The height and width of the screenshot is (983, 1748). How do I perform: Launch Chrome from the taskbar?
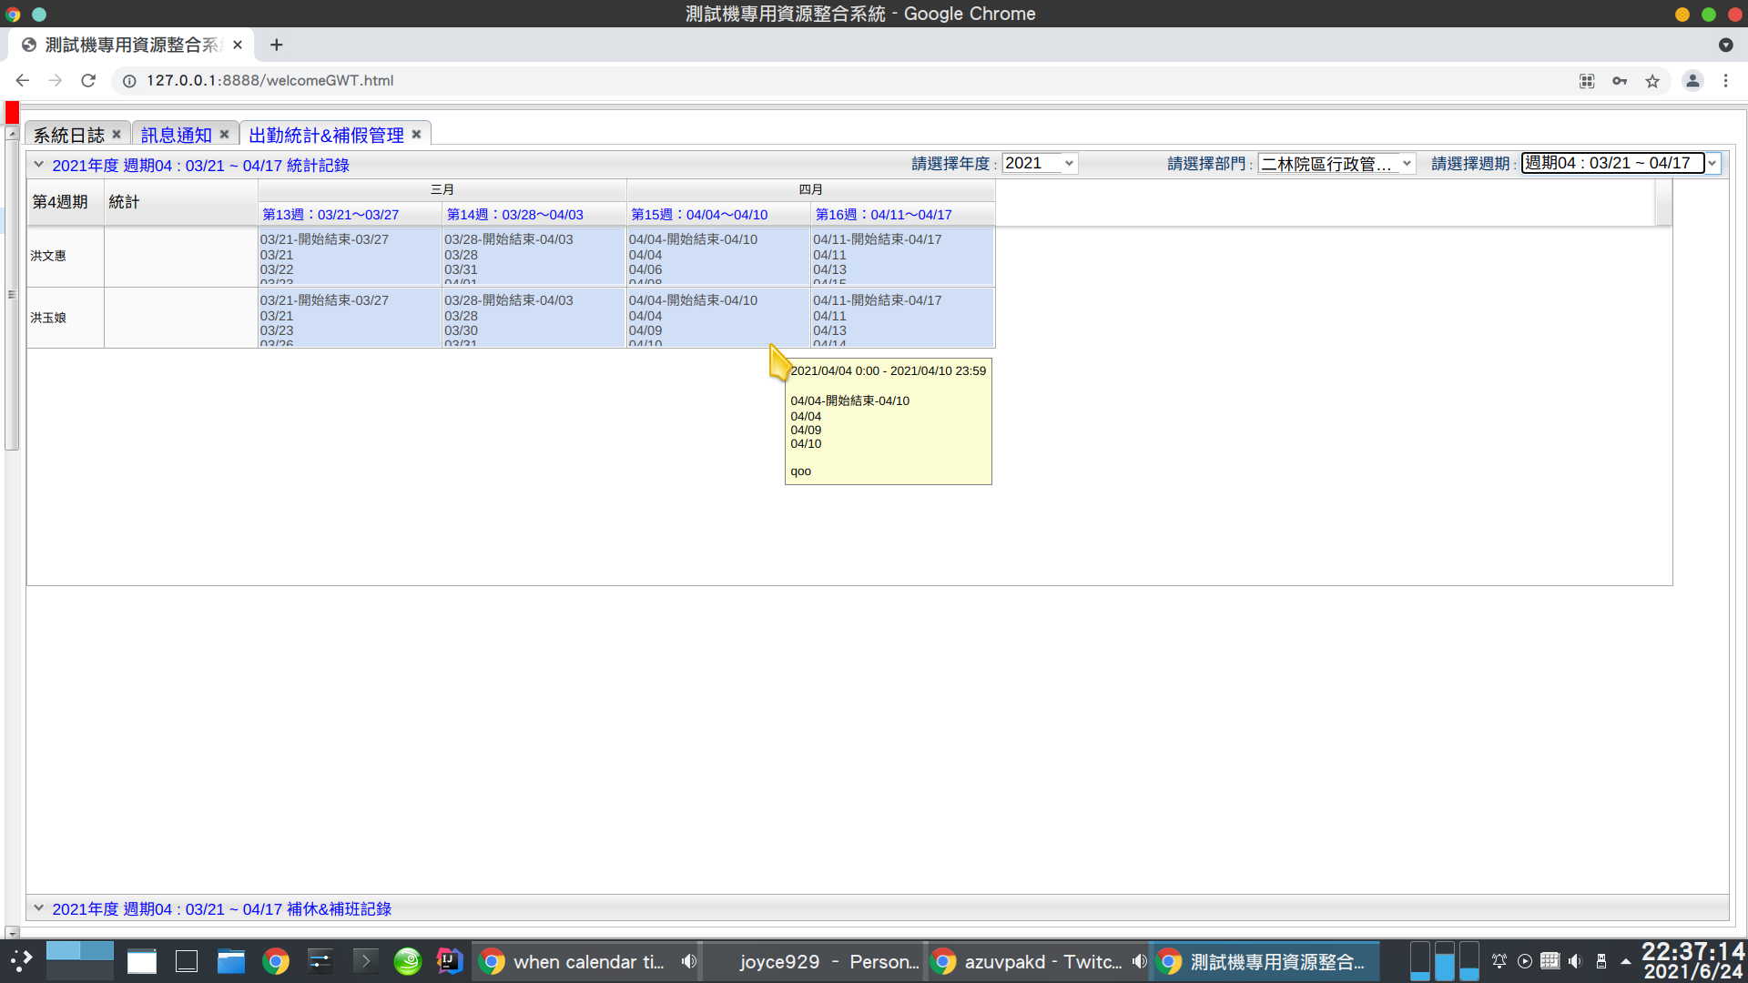(276, 961)
